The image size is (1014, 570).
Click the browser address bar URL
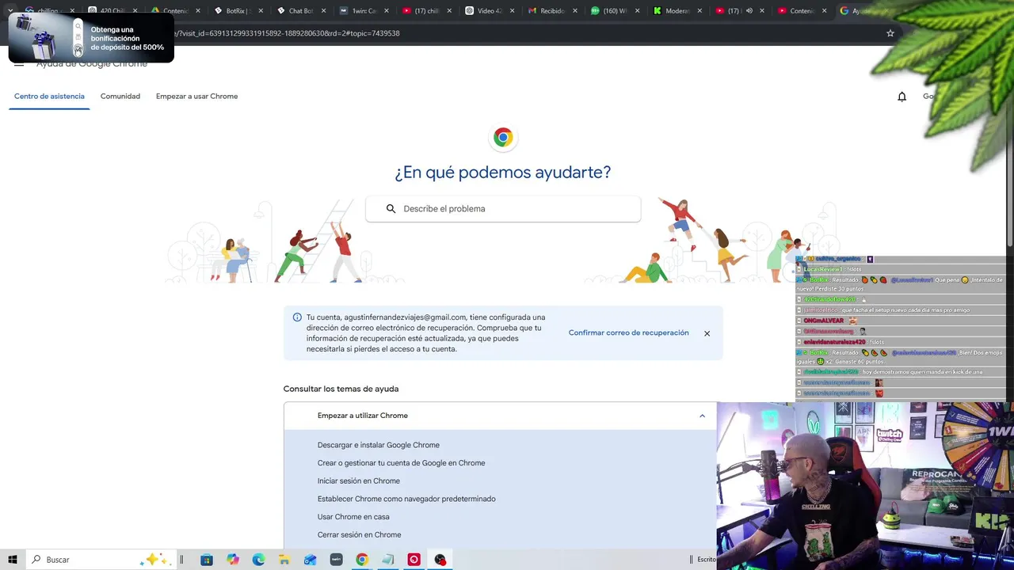coord(523,33)
